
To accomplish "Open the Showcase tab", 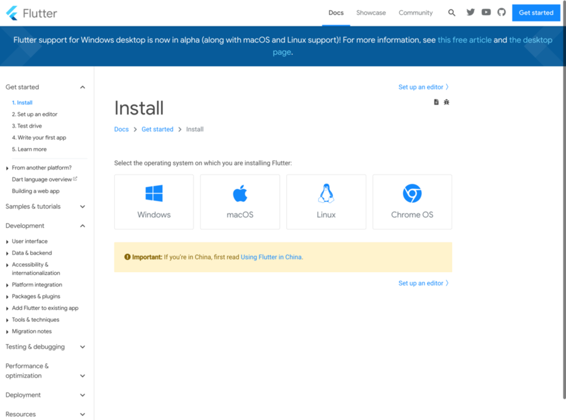I will tap(370, 13).
